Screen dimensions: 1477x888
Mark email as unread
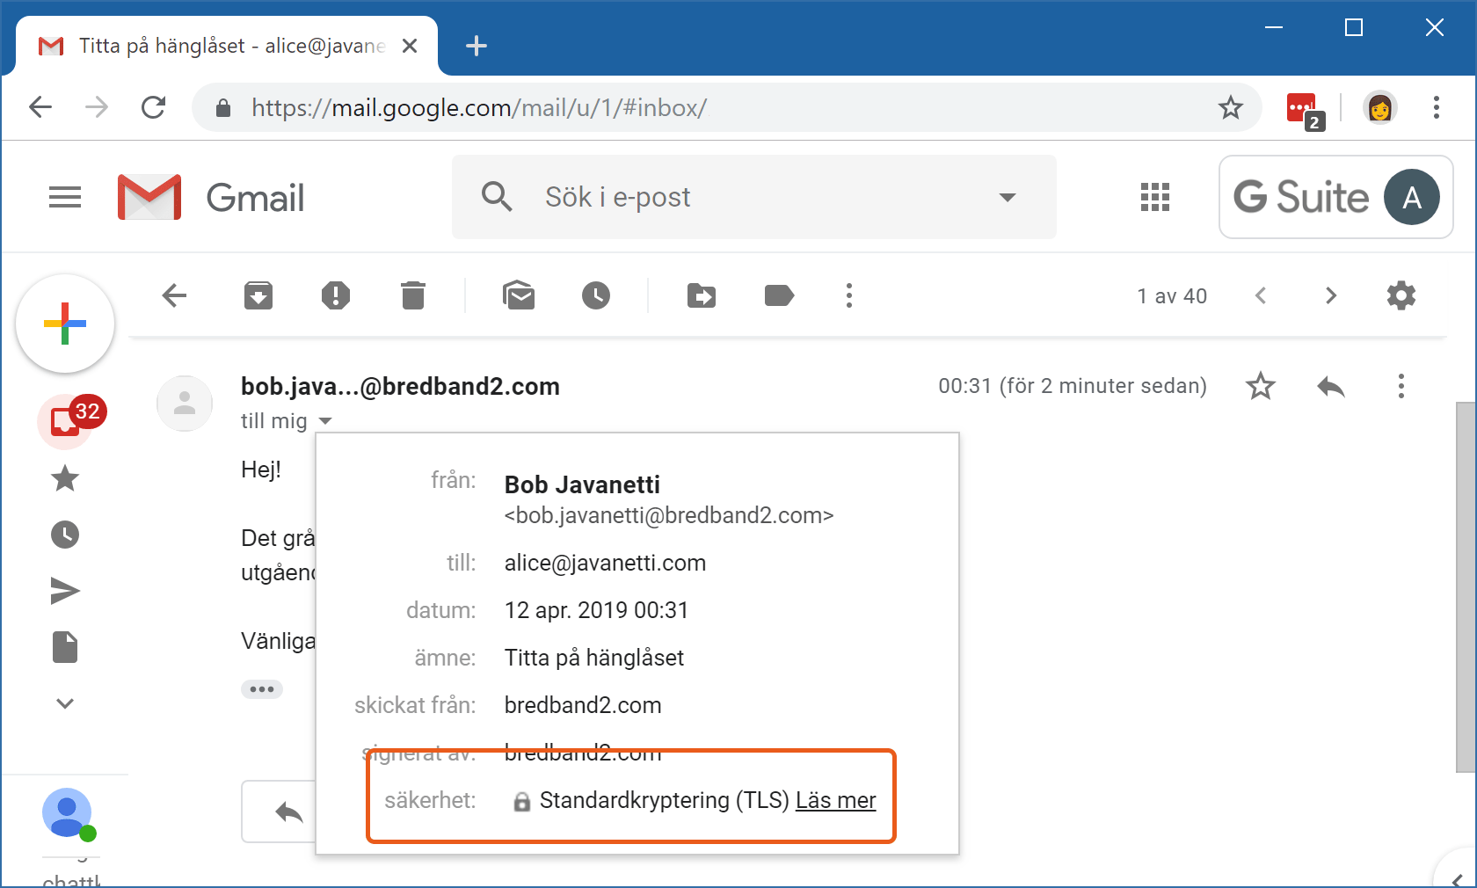[x=519, y=295]
